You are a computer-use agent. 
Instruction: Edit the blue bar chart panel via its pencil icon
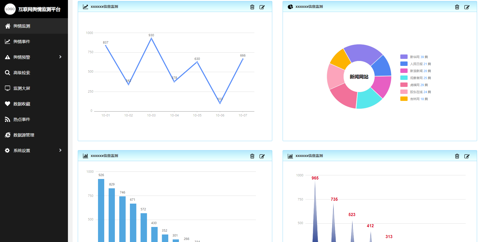tap(262, 156)
